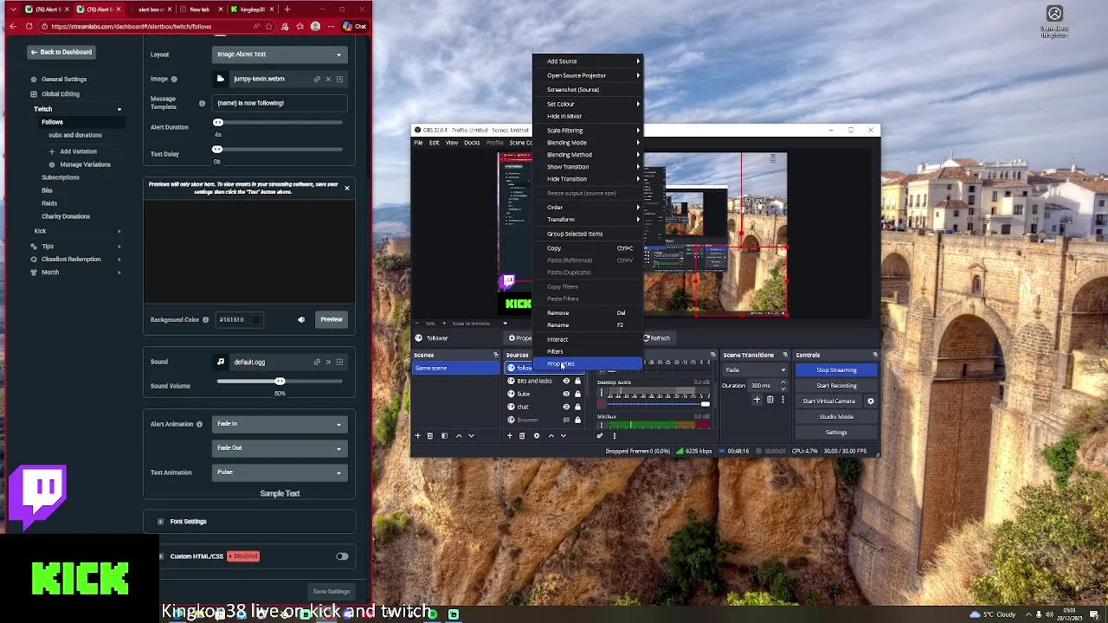This screenshot has width=1108, height=623.
Task: Click Stop Streaming in OBS Controls
Action: [836, 369]
